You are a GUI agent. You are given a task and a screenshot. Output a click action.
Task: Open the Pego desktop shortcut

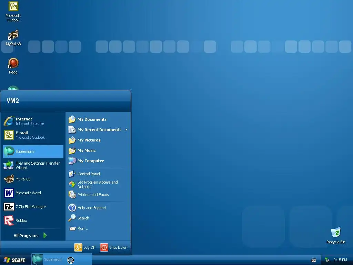coord(13,66)
